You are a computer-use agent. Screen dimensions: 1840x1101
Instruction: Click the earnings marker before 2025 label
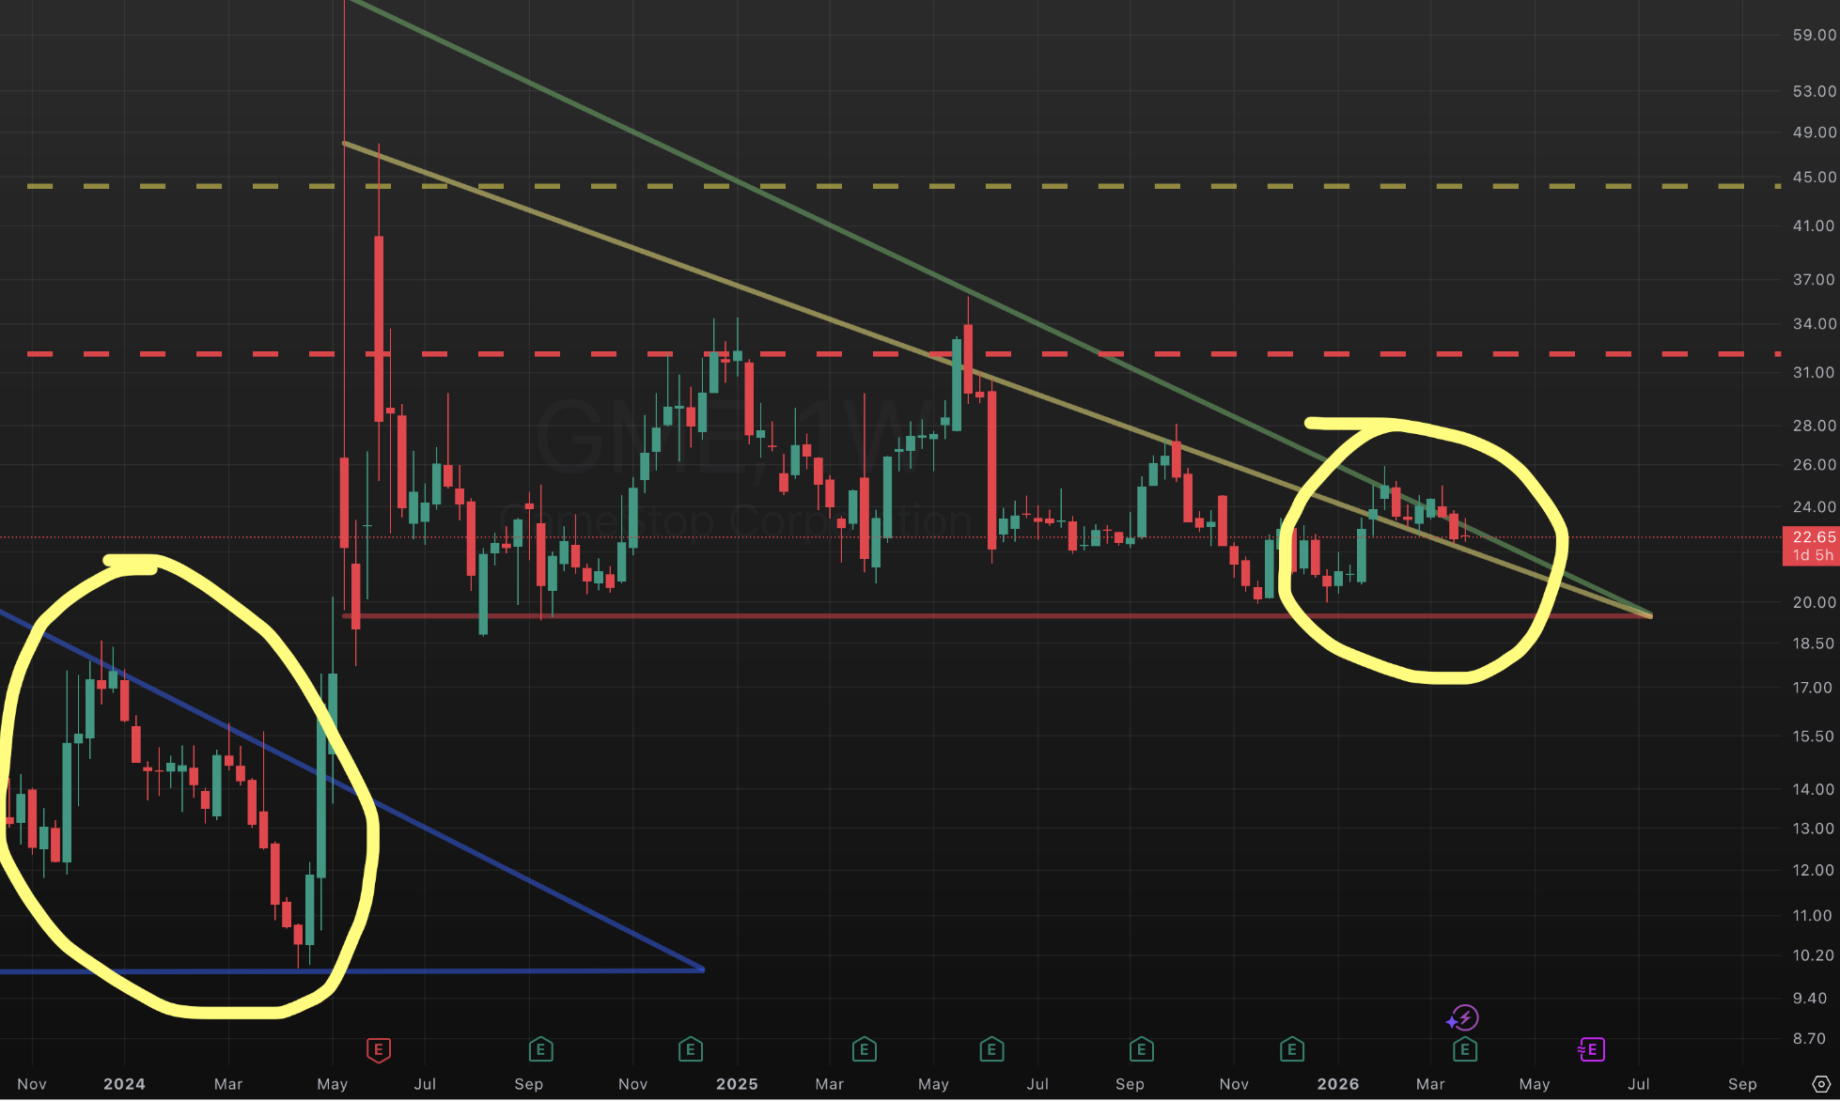(x=691, y=1049)
